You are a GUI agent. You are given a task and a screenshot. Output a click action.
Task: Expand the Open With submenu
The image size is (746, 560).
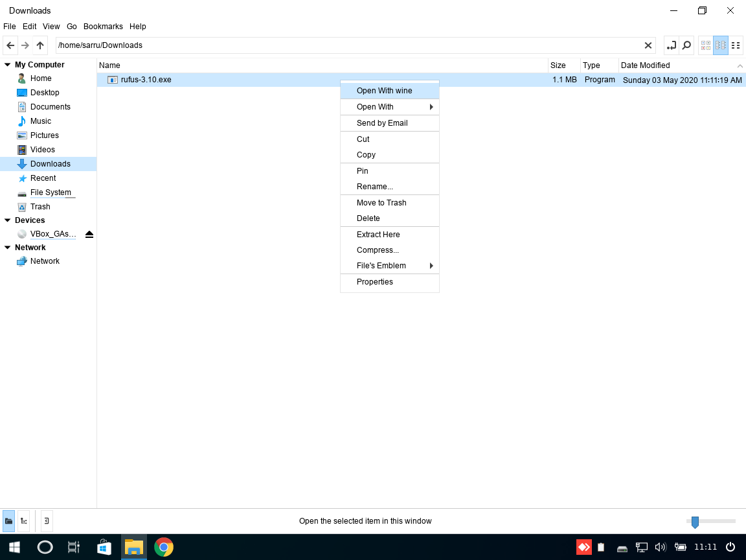coord(389,107)
